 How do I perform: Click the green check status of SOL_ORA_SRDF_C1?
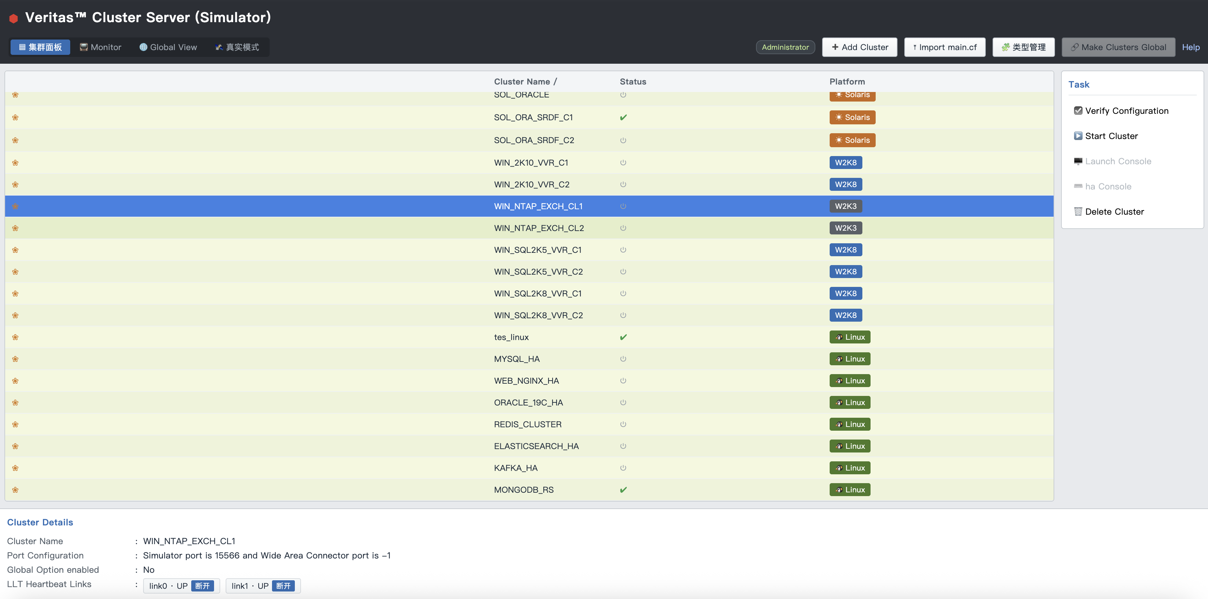623,117
